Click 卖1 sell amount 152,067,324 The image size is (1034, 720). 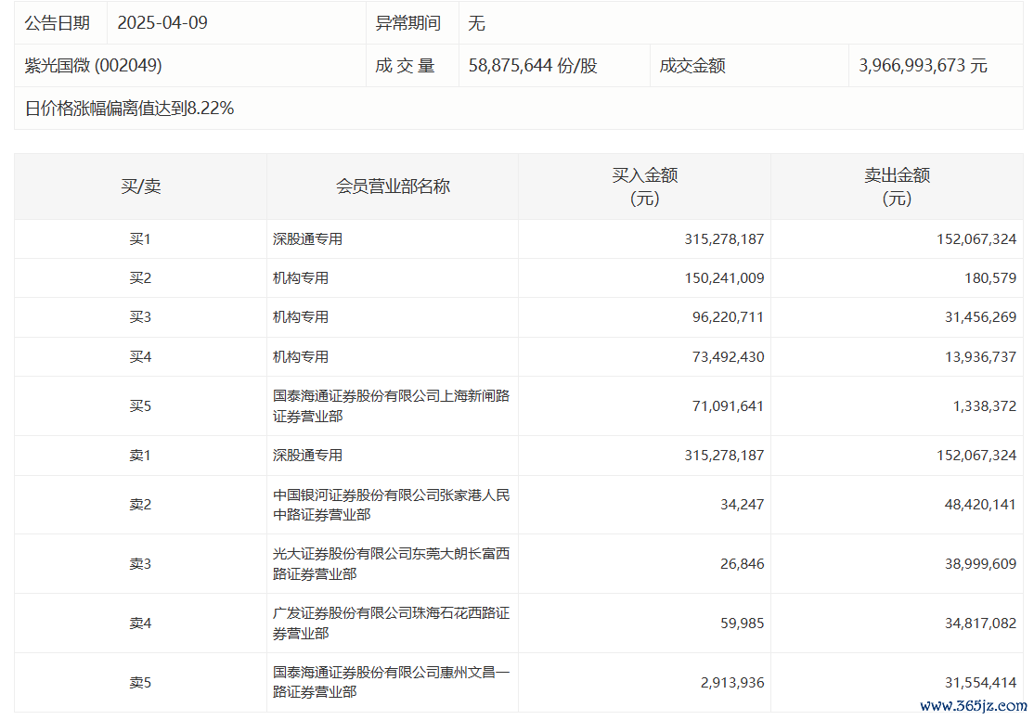(x=976, y=456)
